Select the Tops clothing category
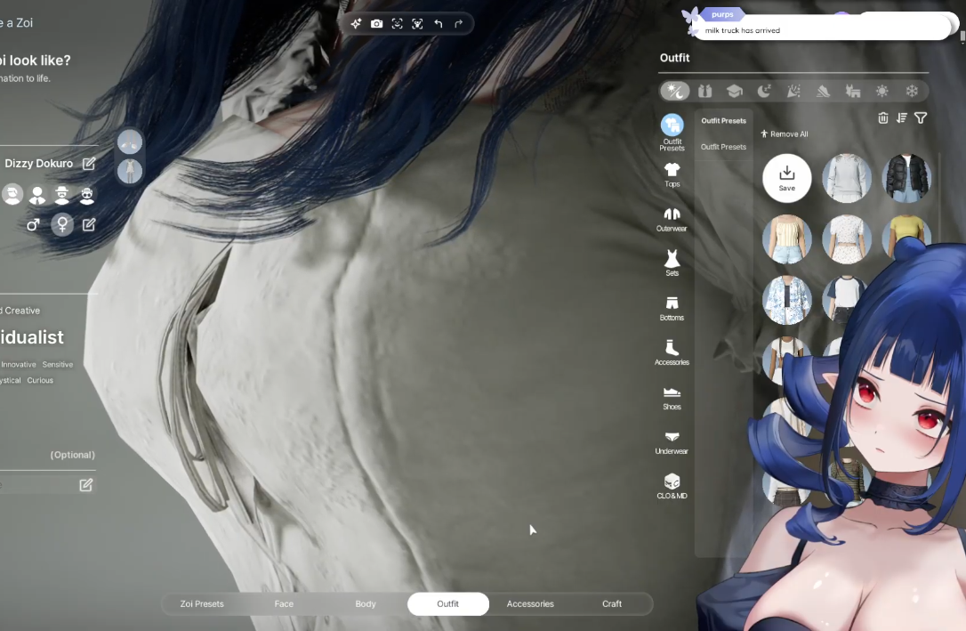This screenshot has width=966, height=631. [672, 174]
